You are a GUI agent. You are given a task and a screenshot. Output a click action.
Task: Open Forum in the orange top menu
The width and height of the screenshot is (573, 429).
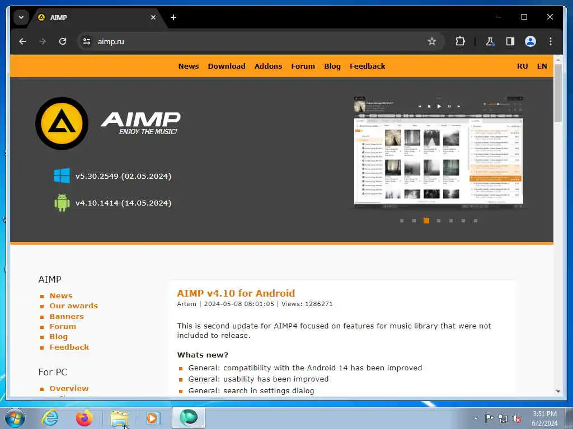tap(303, 66)
